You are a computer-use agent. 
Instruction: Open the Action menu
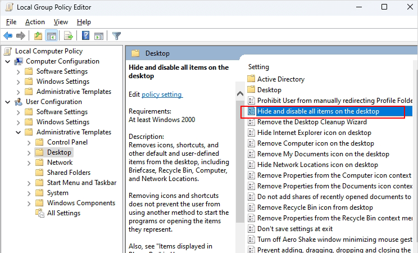pyautogui.click(x=35, y=22)
